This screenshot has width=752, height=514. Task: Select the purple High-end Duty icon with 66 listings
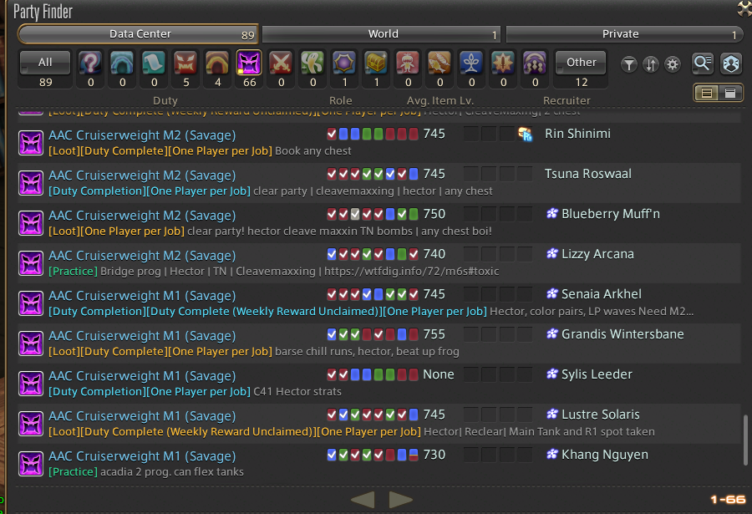point(249,63)
